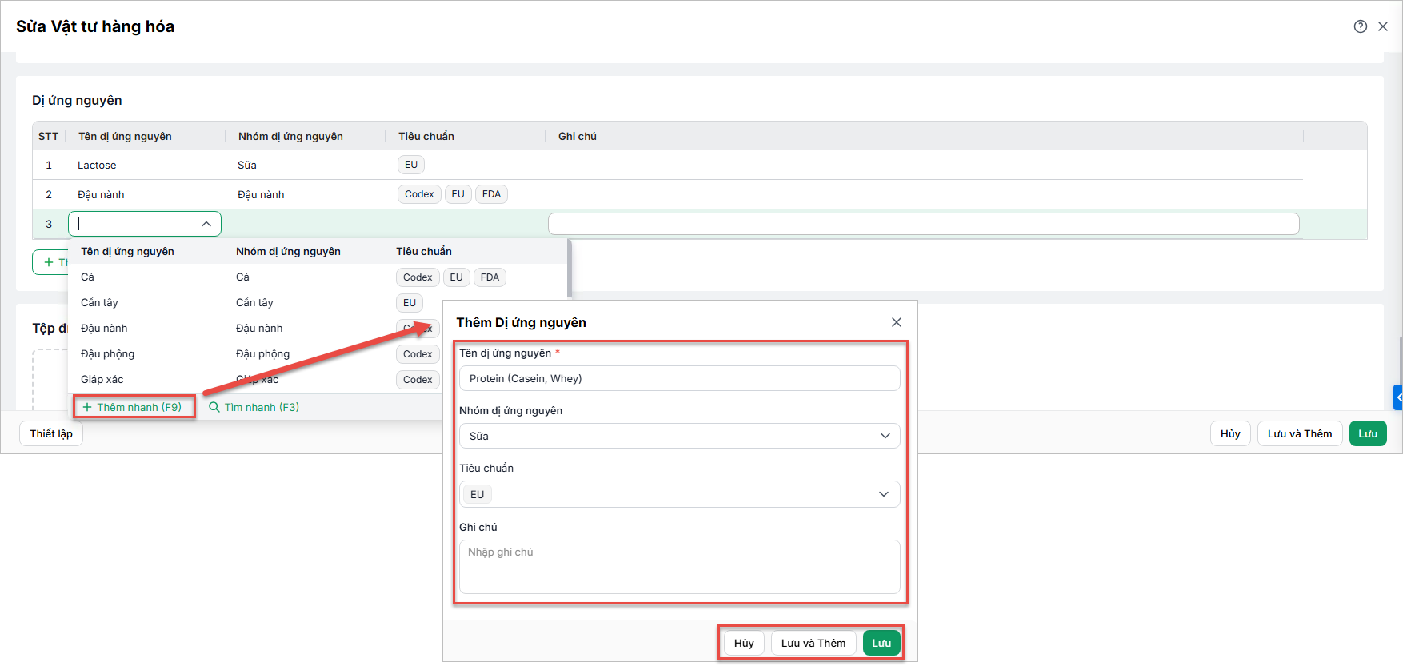Click the green Lưu button in dialog
The height and width of the screenshot is (666, 1403).
[881, 643]
